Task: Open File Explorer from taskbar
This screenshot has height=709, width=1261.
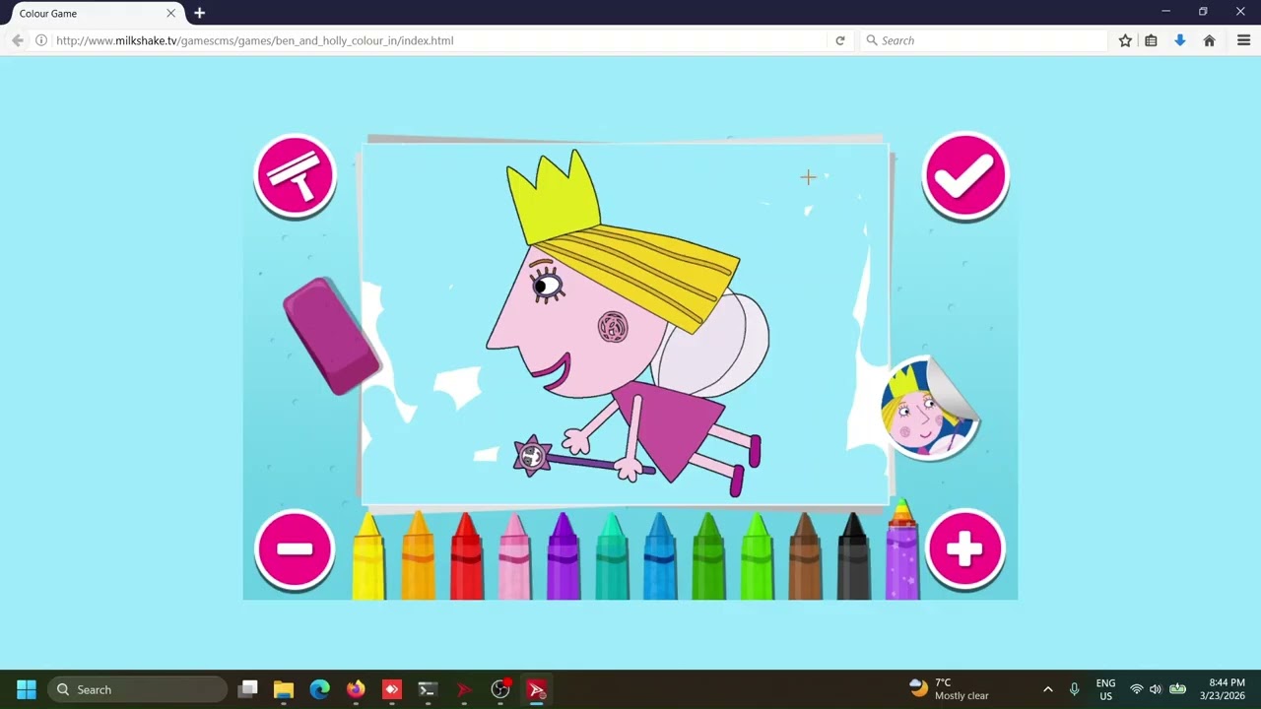Action: 284,689
